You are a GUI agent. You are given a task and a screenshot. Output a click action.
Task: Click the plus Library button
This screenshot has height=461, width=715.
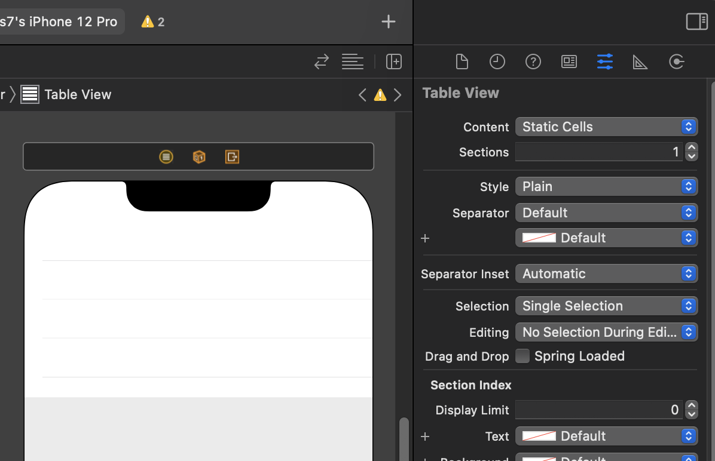(388, 21)
